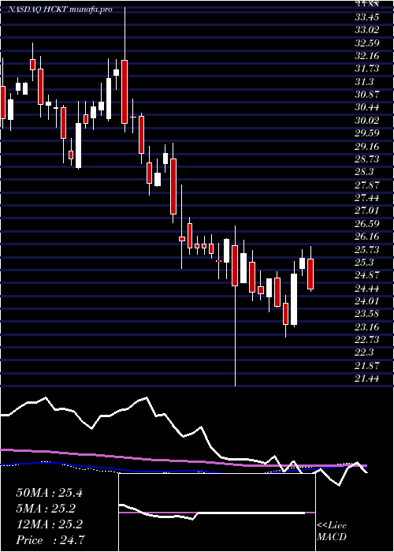The height and width of the screenshot is (552, 394).
Task: Click the 28.73 price axis label
Action: coord(367,159)
